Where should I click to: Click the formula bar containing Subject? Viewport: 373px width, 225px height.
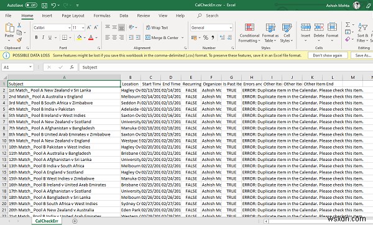tap(226, 67)
